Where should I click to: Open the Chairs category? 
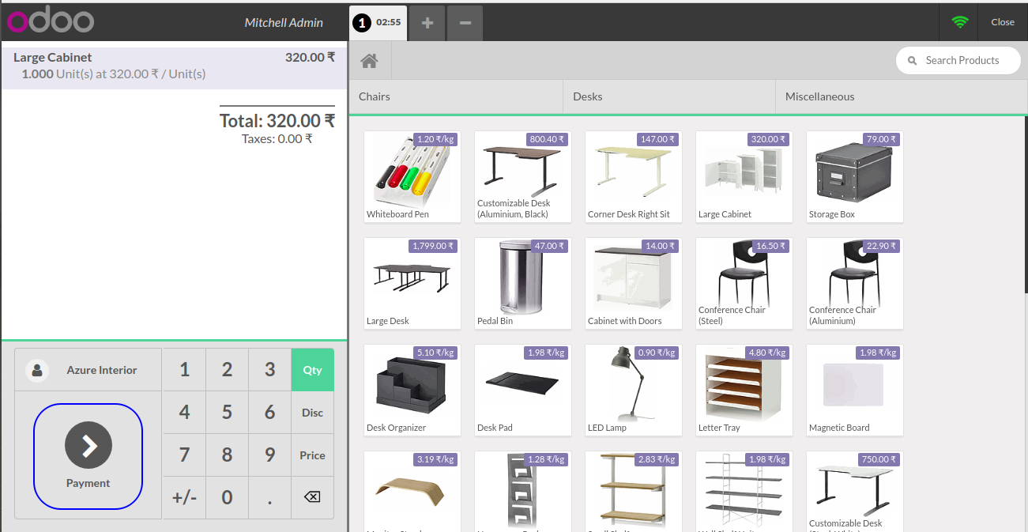(456, 96)
